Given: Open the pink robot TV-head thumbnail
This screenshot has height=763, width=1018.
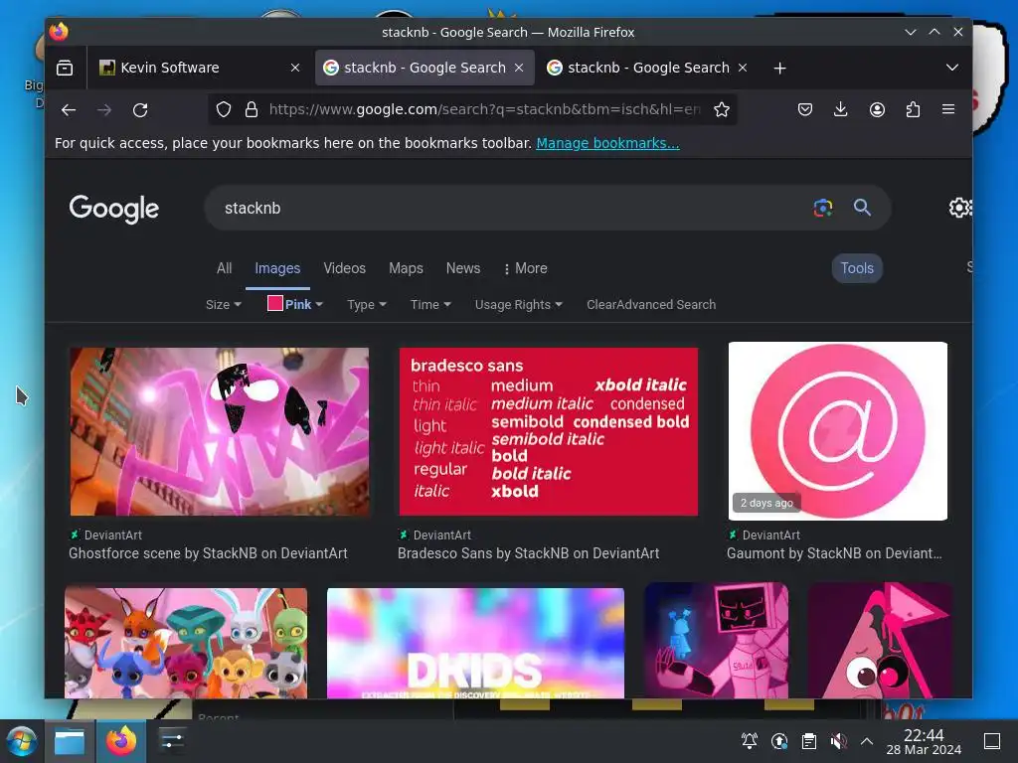Looking at the screenshot, I should pos(716,641).
